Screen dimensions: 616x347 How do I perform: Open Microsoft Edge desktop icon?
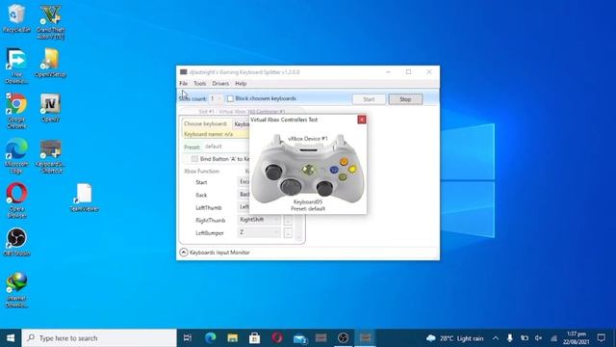tap(16, 155)
